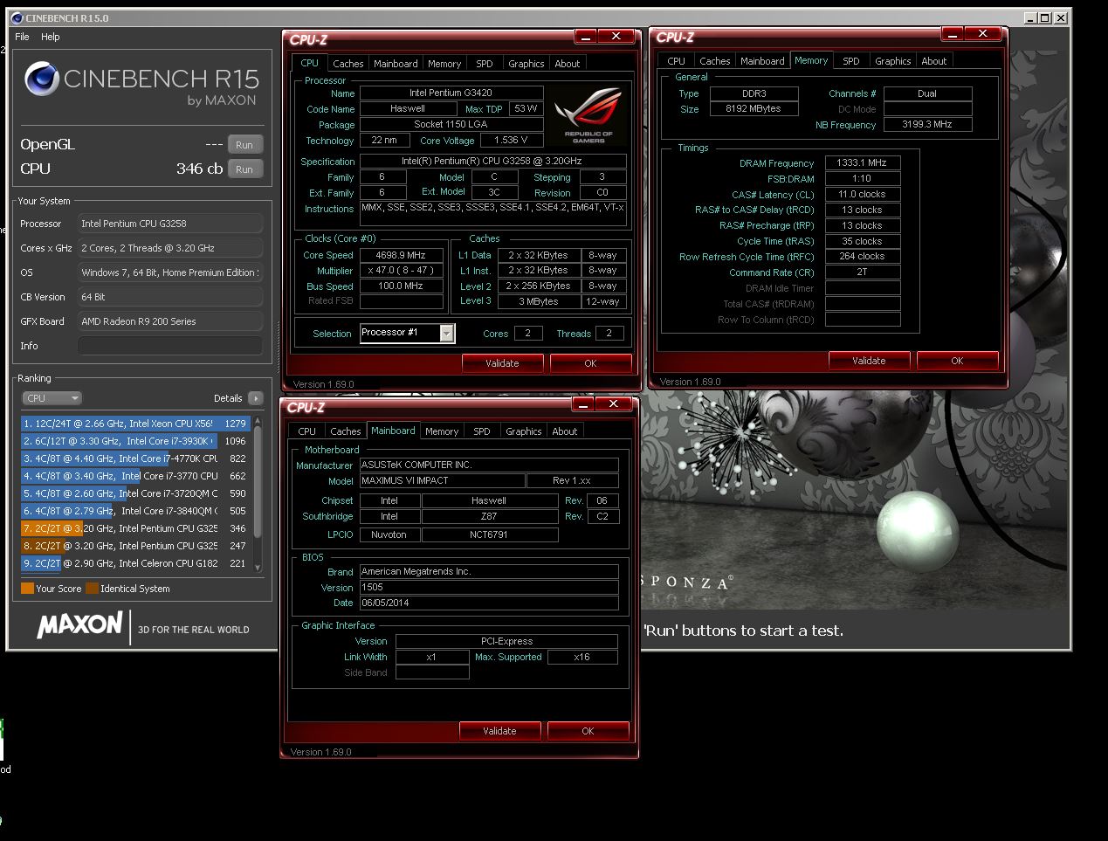Select ranking entry Intel Core i7-3720QM
The image size is (1108, 841).
point(135,493)
